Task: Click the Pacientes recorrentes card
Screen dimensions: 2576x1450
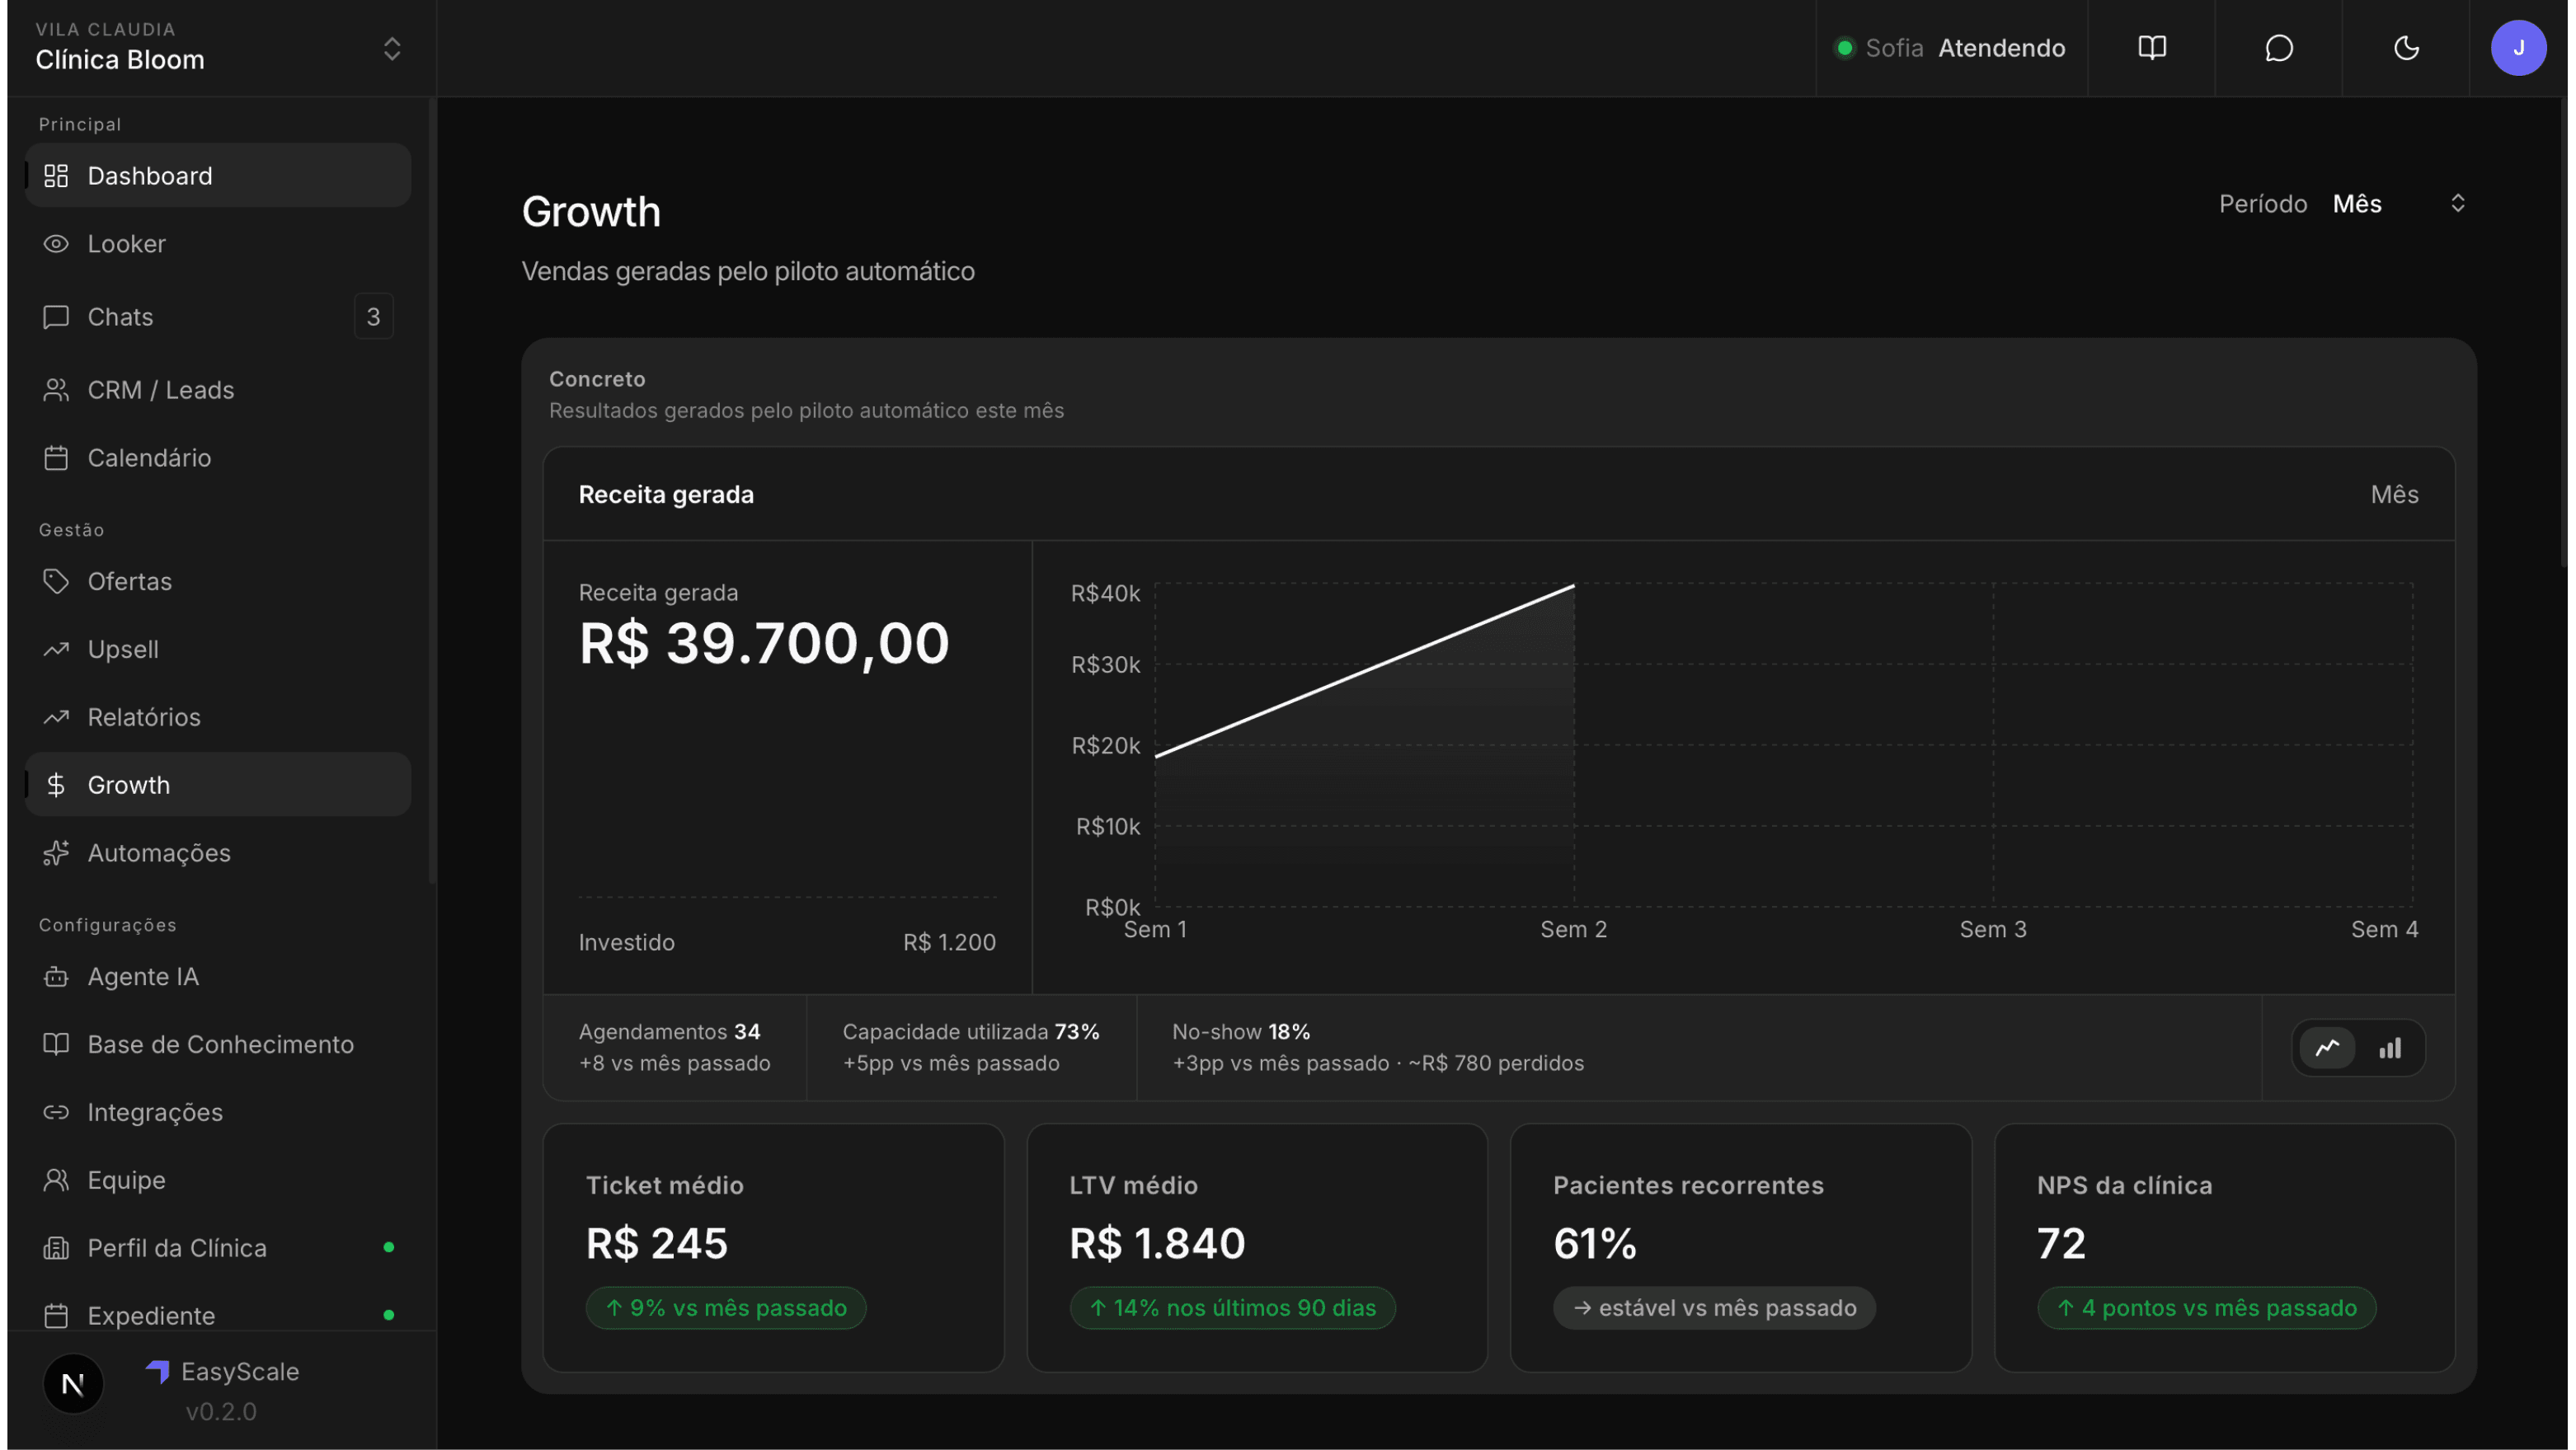Action: [x=1741, y=1248]
